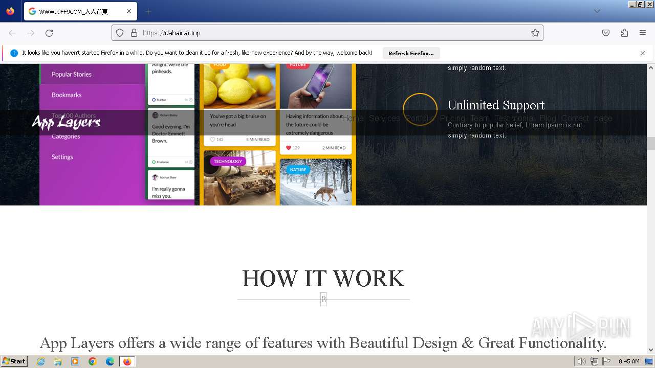Click Popular Stories in purple mockup
Viewport: 655px width, 368px height.
[72, 74]
